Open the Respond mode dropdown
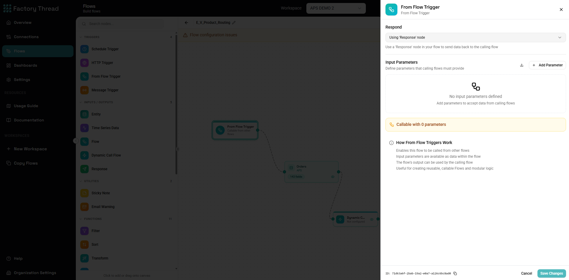Screen dimensions: 569x280 coord(476,37)
